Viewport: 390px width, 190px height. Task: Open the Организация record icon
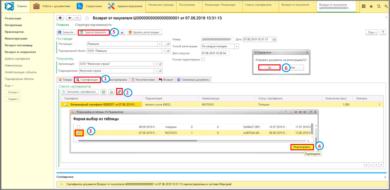[160, 64]
